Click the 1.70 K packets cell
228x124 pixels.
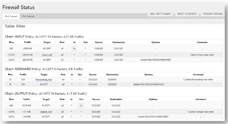[11, 112]
